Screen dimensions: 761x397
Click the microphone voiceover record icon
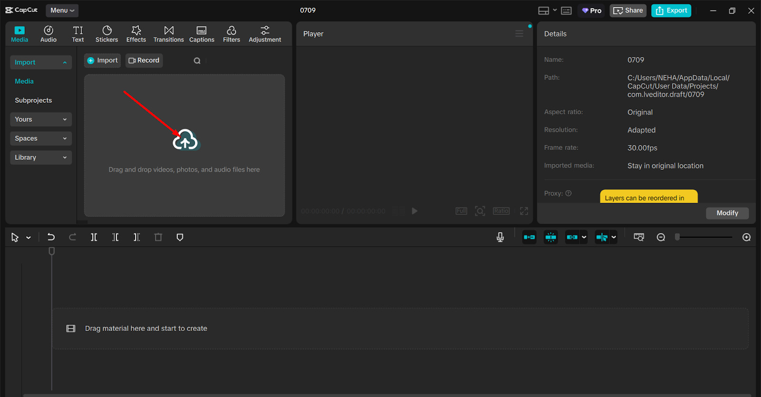click(x=500, y=237)
